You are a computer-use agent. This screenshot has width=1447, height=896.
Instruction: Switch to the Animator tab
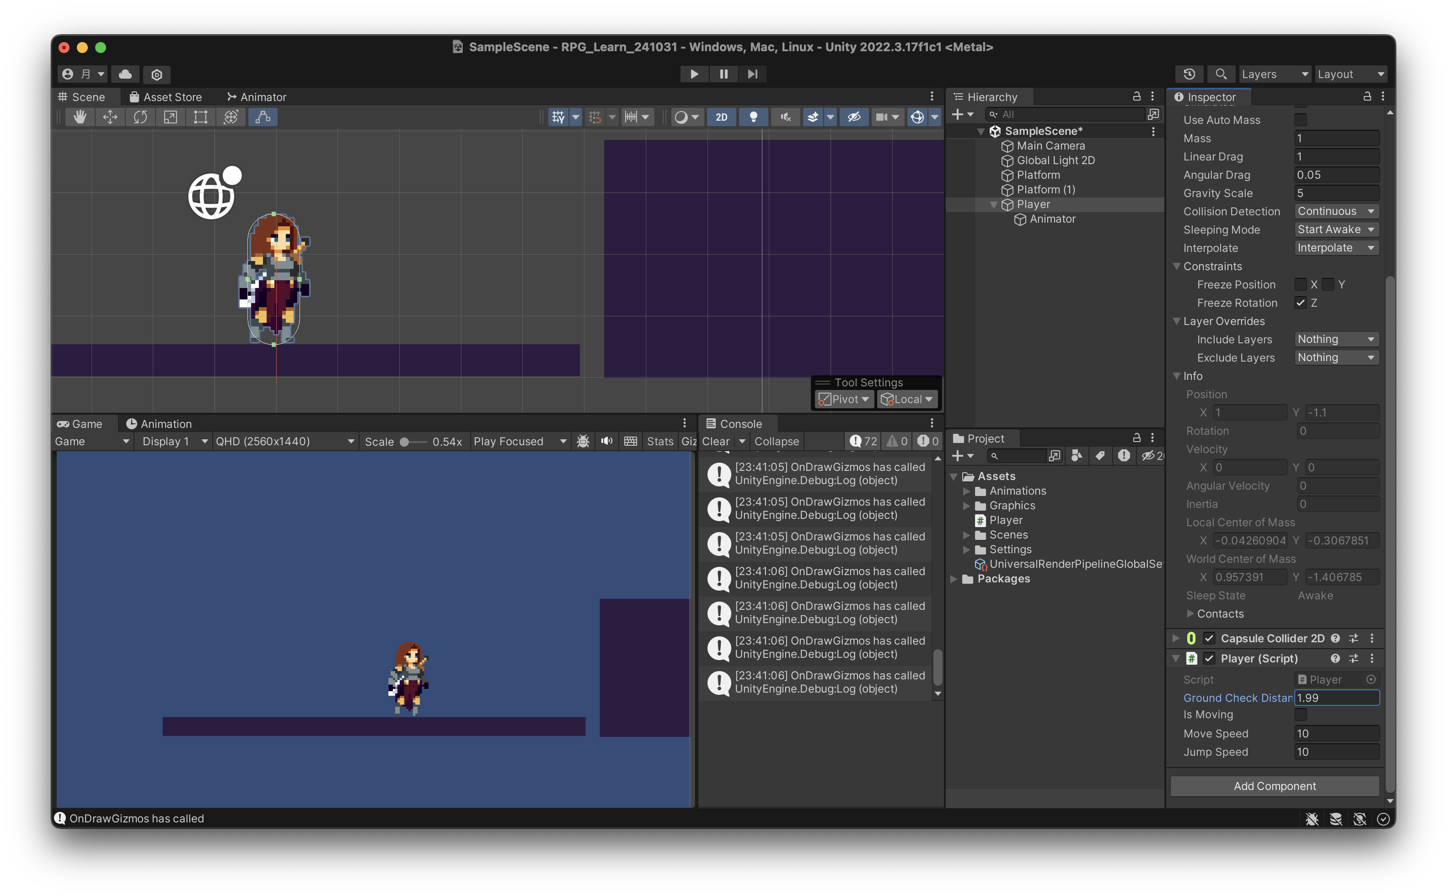(256, 96)
